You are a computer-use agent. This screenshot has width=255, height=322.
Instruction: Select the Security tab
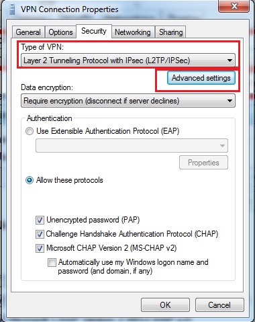pyautogui.click(x=94, y=31)
